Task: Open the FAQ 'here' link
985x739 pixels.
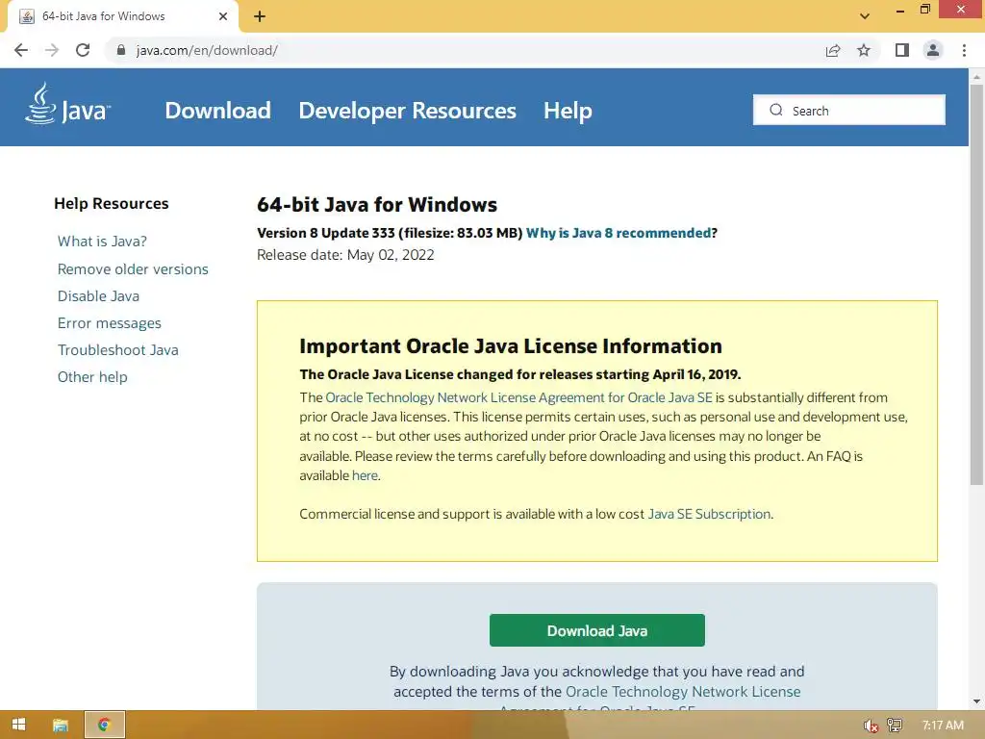Action: point(365,475)
